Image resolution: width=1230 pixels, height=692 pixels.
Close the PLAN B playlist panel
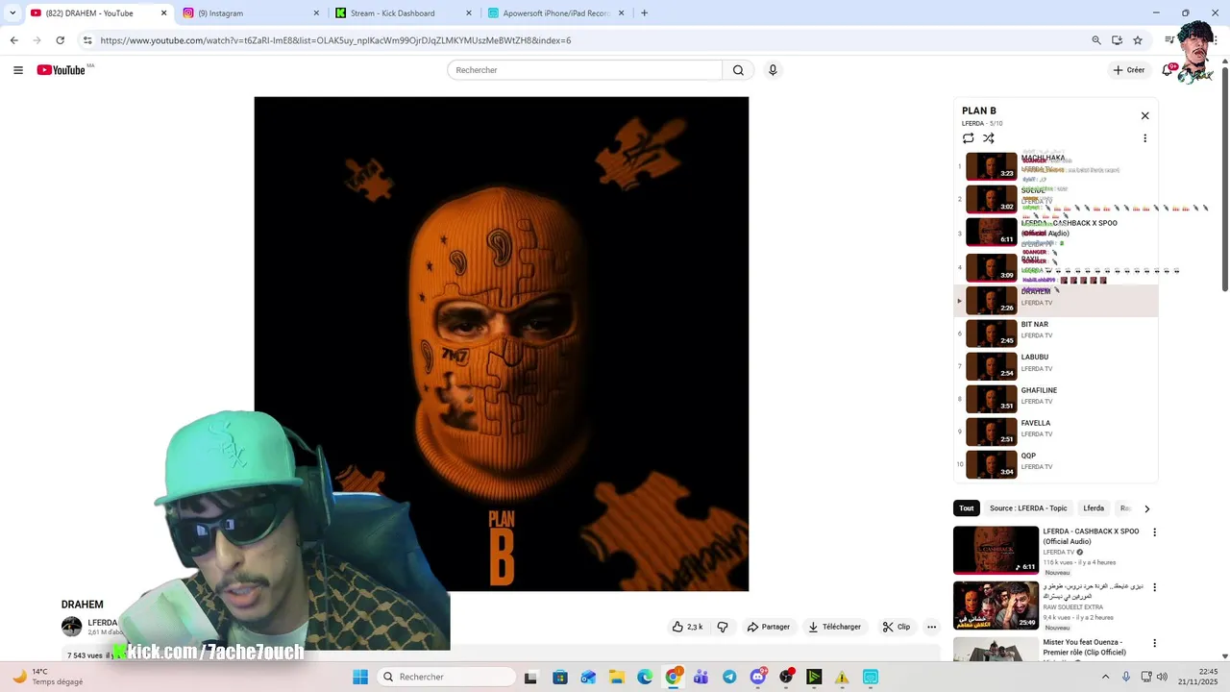coord(1144,115)
